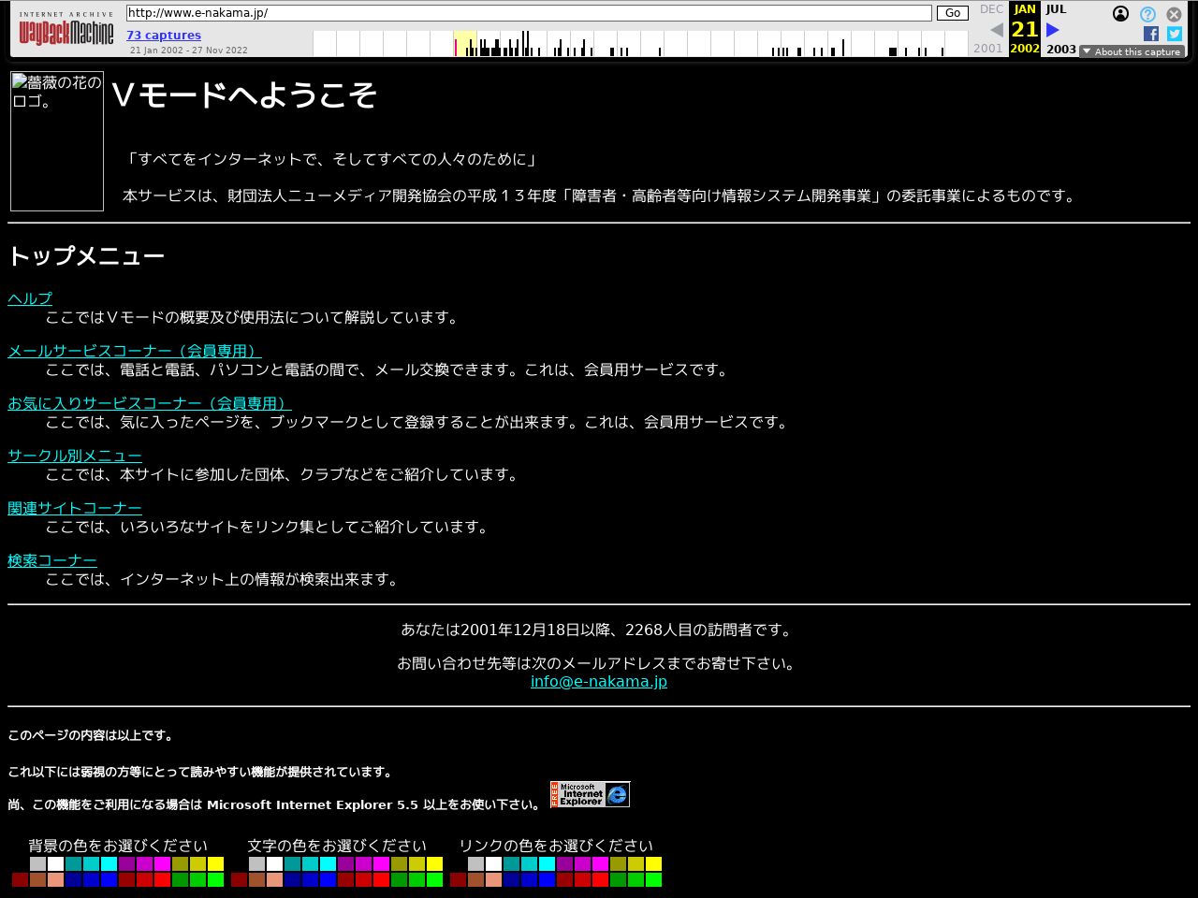Share capture on Twitter
Screen dimensions: 1198x898
tap(1174, 34)
